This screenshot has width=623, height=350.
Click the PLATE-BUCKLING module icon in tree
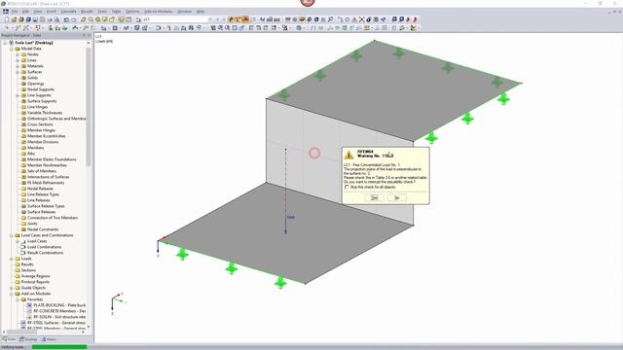(29, 305)
